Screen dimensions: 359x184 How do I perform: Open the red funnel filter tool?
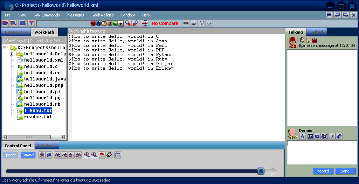pyautogui.click(x=31, y=23)
